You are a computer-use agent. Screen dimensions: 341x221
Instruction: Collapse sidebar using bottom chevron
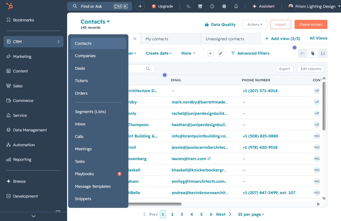[x=34, y=216]
